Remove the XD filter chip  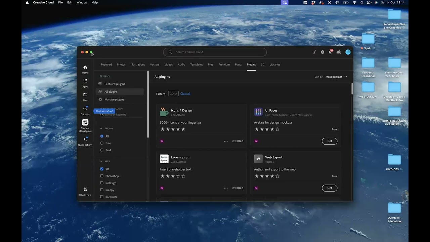pyautogui.click(x=176, y=94)
